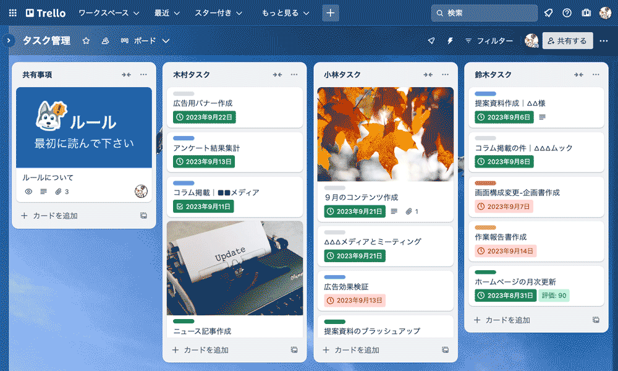Click blue label on アンケート結果集計 card
This screenshot has height=371, width=618.
point(184,139)
